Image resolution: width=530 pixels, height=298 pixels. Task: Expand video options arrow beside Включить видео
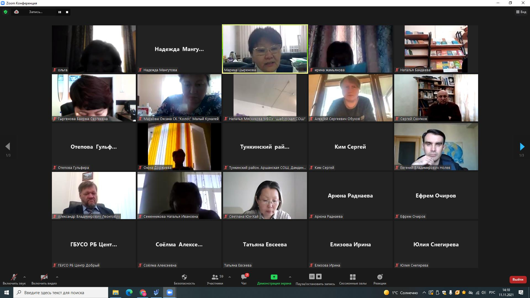click(57, 277)
